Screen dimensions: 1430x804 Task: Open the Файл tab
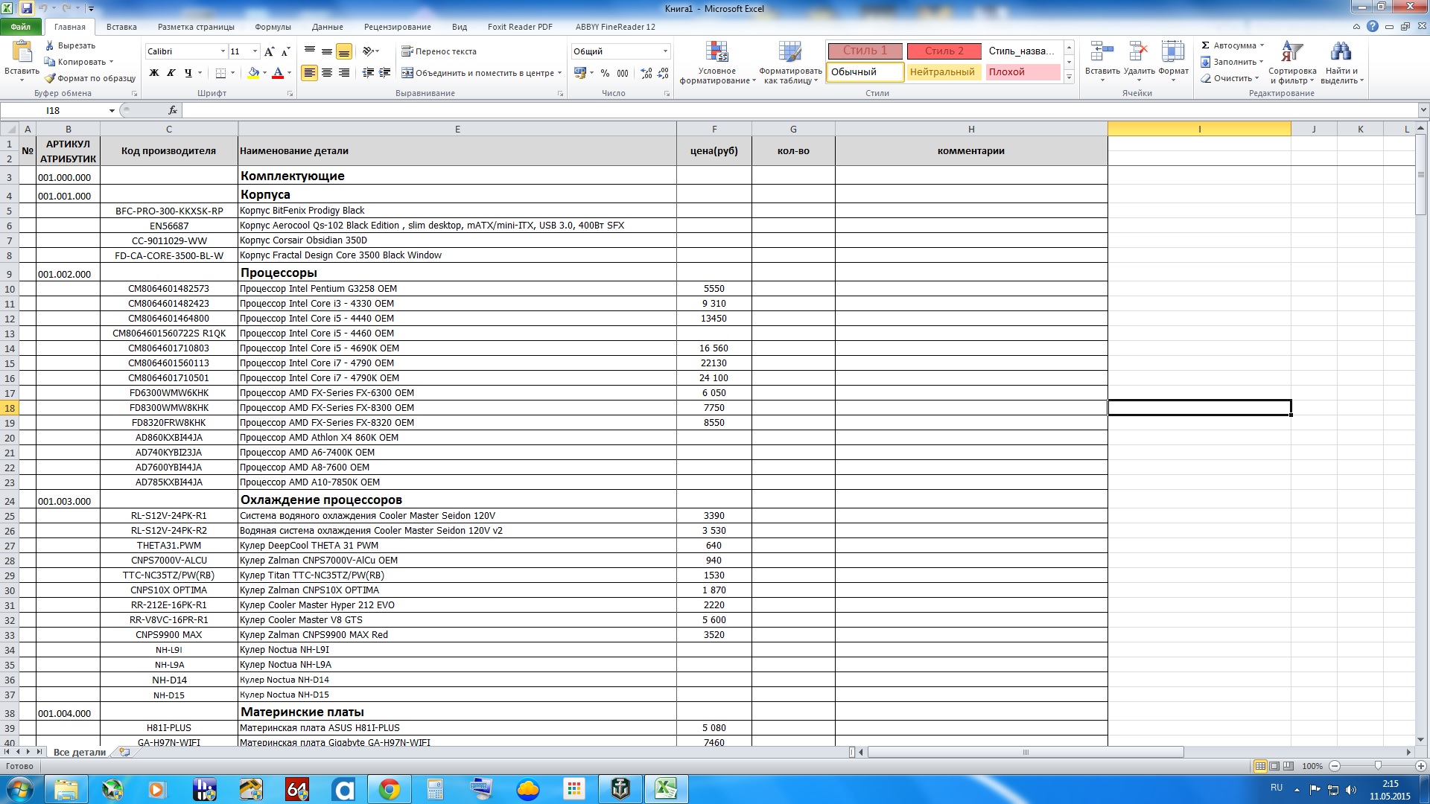[21, 27]
